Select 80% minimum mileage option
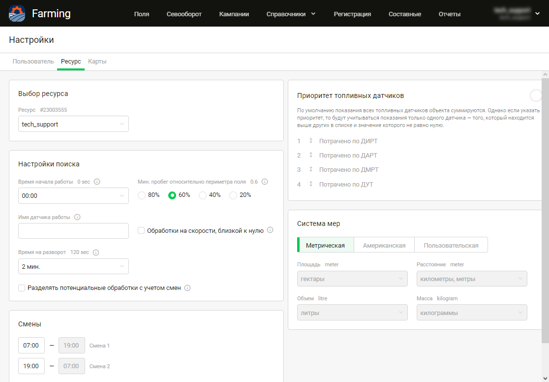 (142, 195)
